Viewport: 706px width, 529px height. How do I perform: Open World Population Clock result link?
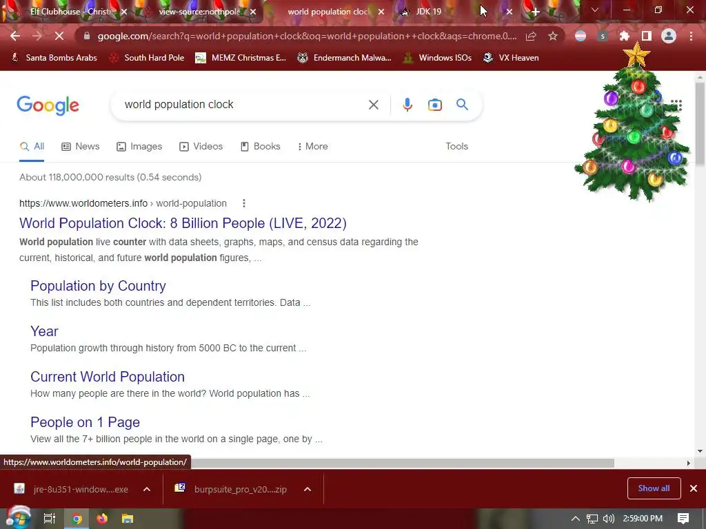pos(183,223)
